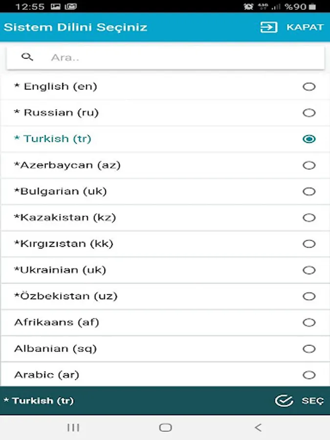Choose the Russian (ru) radio button

click(309, 113)
